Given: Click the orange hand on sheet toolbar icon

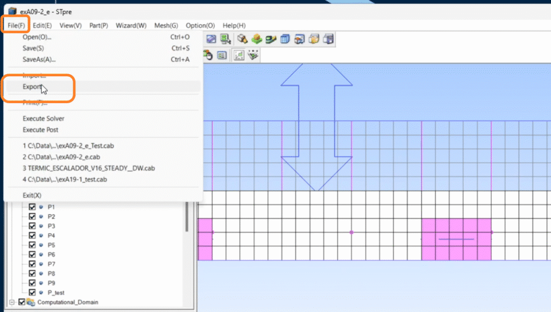Looking at the screenshot, I should pos(314,39).
